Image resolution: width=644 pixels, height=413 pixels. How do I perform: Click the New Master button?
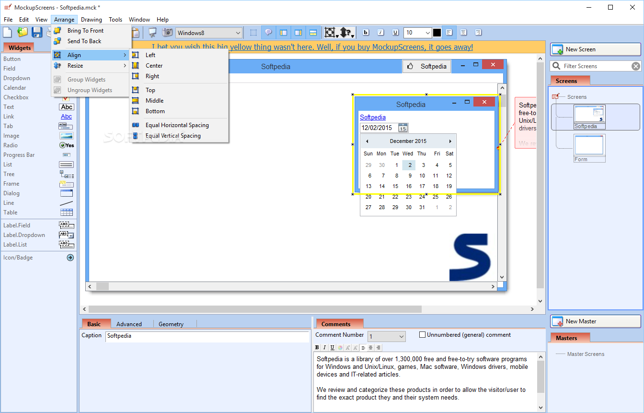595,321
